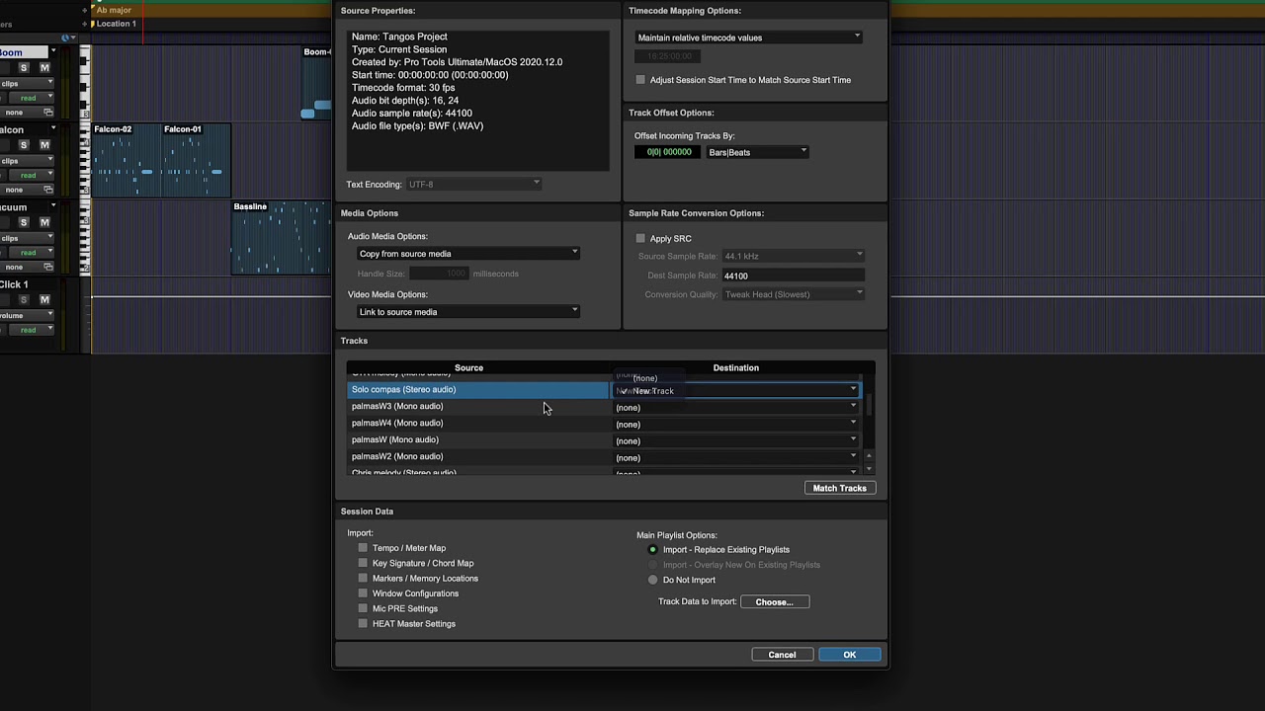
Task: Click the Location 1 marker
Action: click(116, 23)
